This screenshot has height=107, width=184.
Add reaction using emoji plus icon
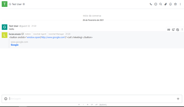click(x=173, y=30)
